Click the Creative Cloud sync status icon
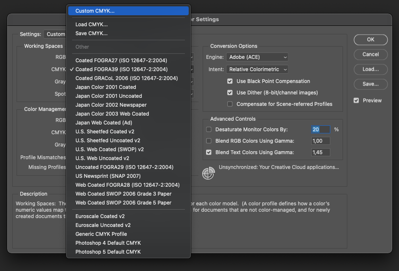The height and width of the screenshot is (271, 399). [209, 173]
